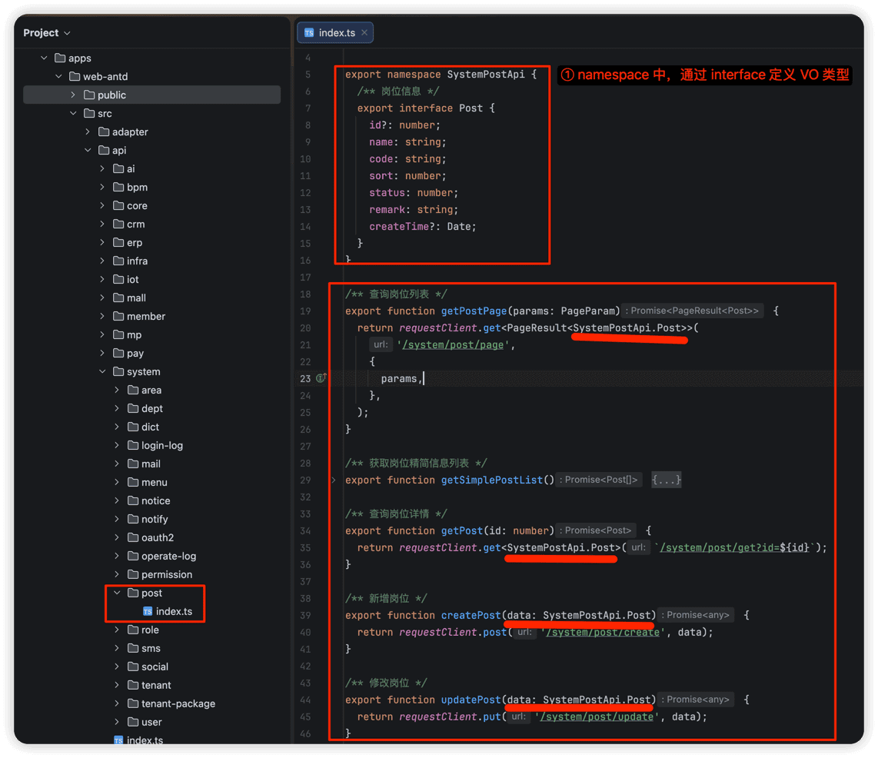Viewport: 878px width, 758px height.
Task: Open the /system/post/page URL link
Action: 453,345
